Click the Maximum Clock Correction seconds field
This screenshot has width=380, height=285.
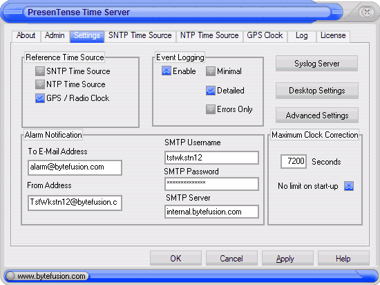tap(294, 161)
